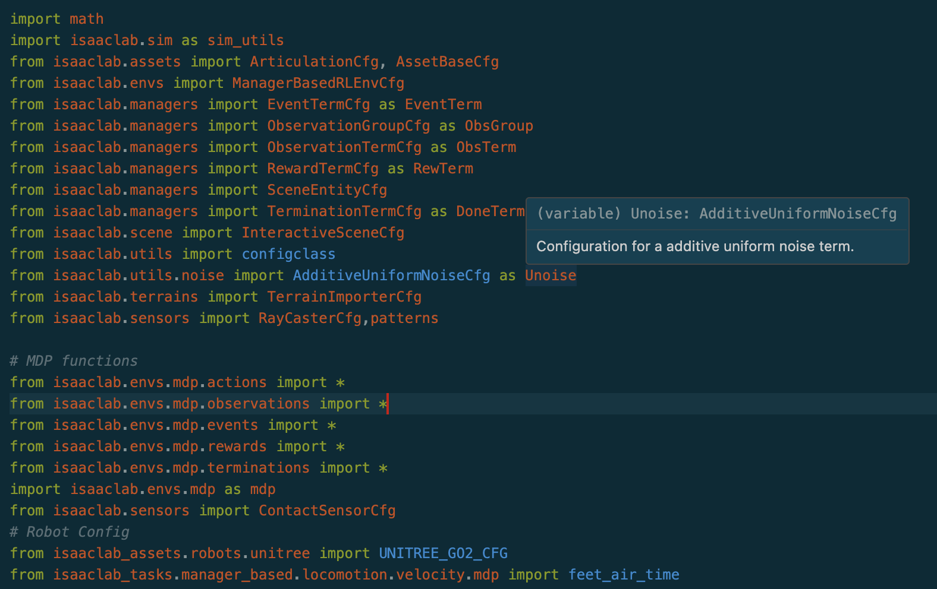Image resolution: width=937 pixels, height=589 pixels.
Task: Click the math module name
Action: [86, 19]
